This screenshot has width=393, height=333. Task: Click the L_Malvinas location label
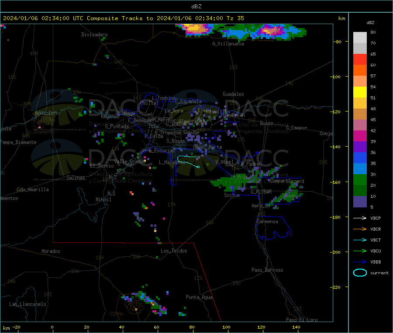(172, 162)
